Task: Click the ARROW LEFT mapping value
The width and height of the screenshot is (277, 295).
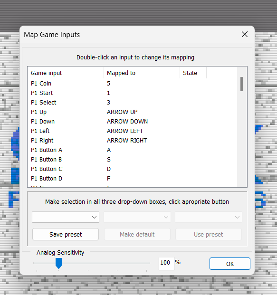Action: (x=125, y=131)
